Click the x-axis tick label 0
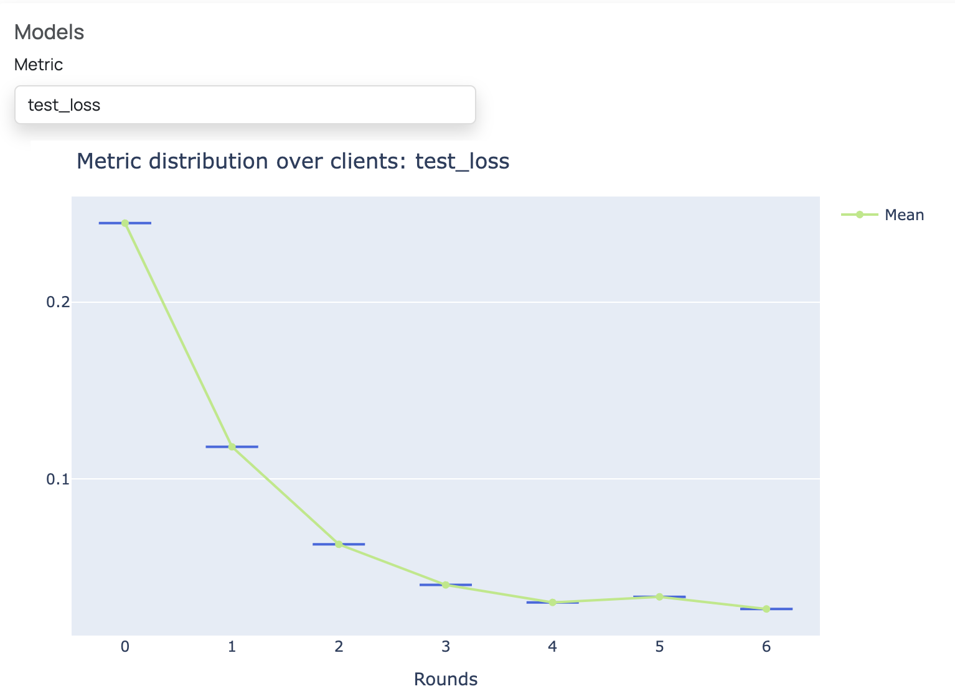 tap(125, 647)
